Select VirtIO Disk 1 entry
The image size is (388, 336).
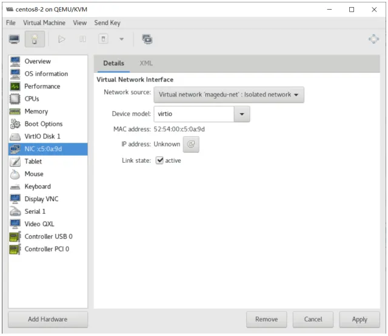pos(48,136)
